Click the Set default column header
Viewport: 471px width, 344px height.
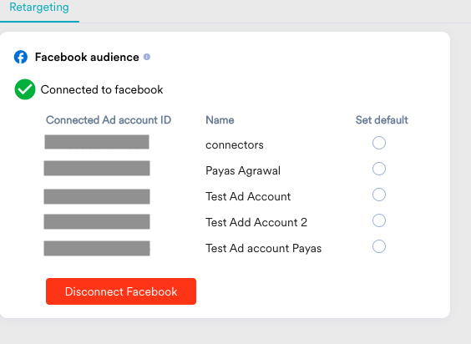click(x=382, y=120)
